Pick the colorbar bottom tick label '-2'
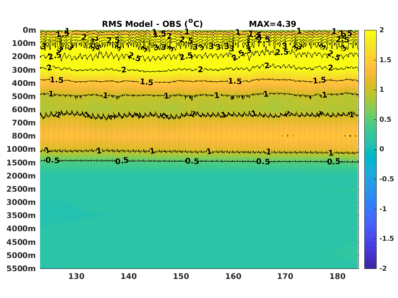 pyautogui.click(x=383, y=268)
